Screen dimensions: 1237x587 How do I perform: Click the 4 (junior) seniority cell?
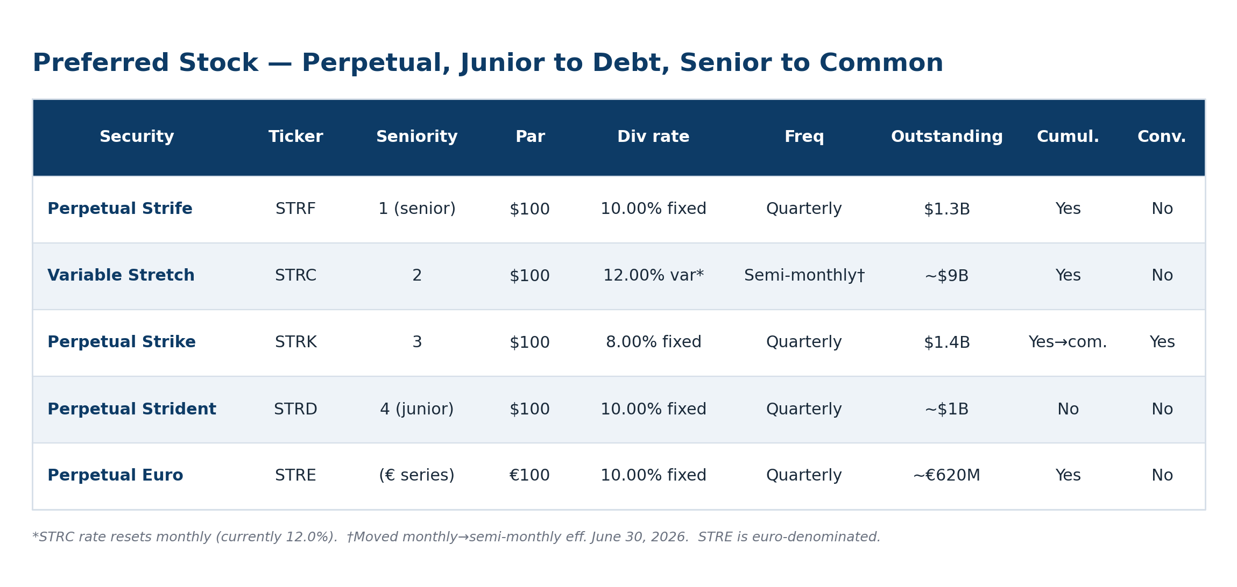click(x=416, y=410)
